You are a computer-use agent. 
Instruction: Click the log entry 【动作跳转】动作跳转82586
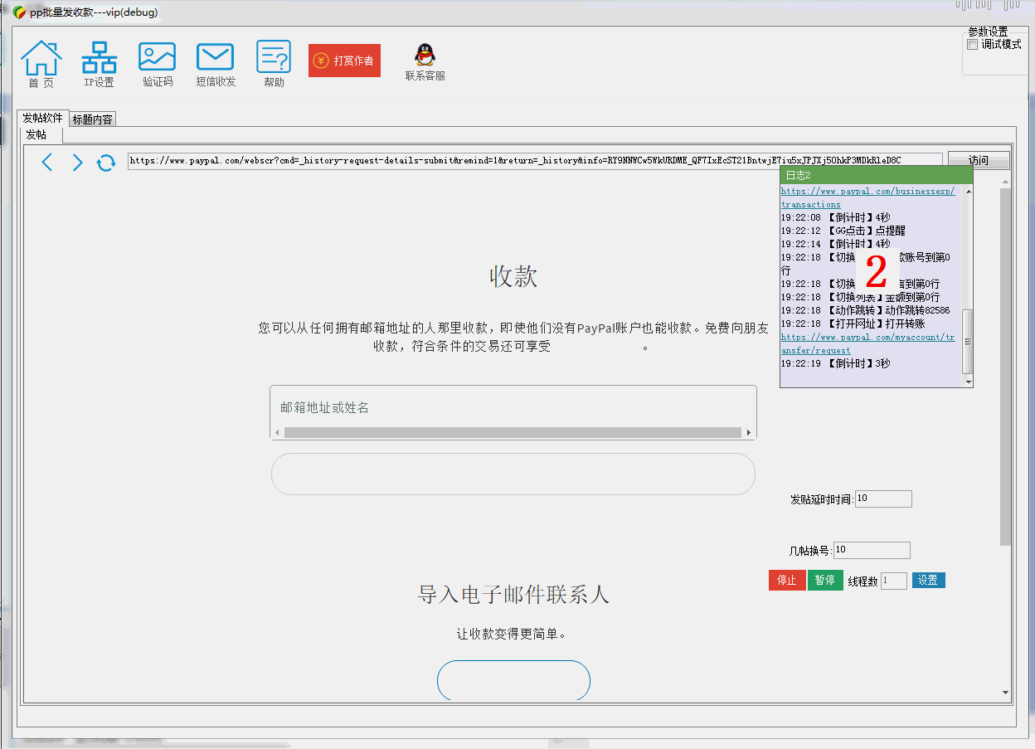pyautogui.click(x=866, y=310)
